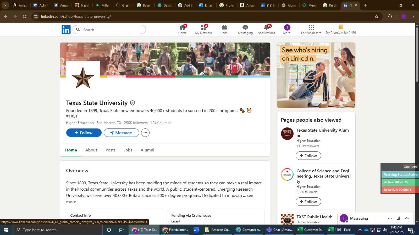419x235 pixels.
Task: Switch to the Dashboard browser tab
Action: pos(165,5)
